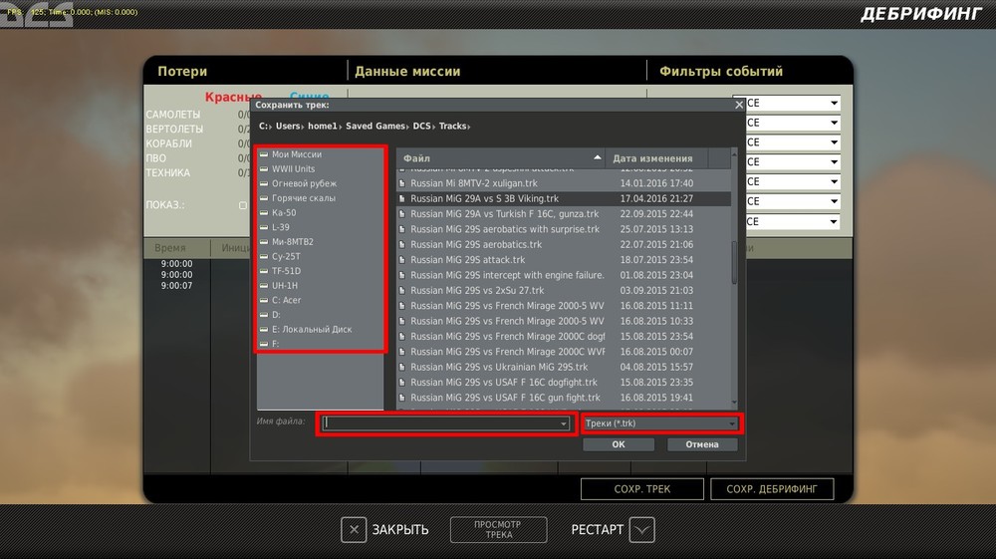Click date 16.08.2015 00:07 cell
Image resolution: width=996 pixels, height=559 pixels.
coord(656,352)
